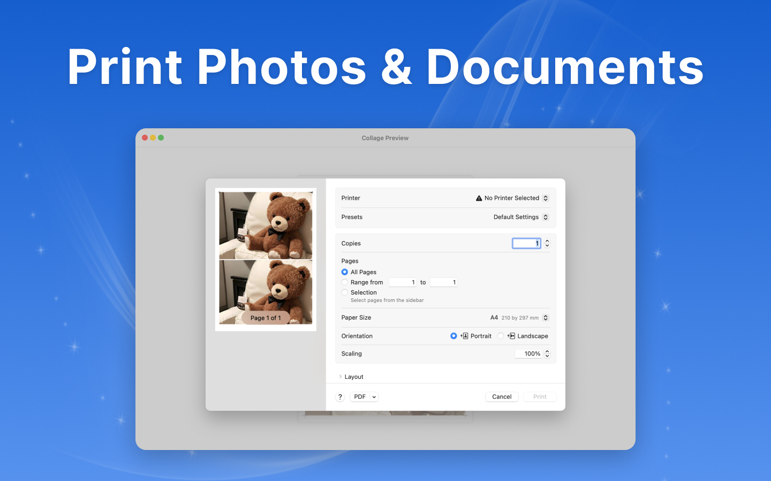
Task: Click the Scaling stepper arrows
Action: 547,354
